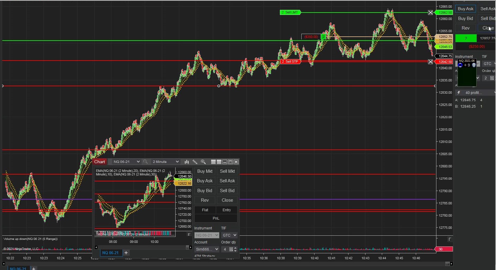This screenshot has width=496, height=270.
Task: Click the gear icon in NQ 2021-06 popup
Action: coord(474,65)
